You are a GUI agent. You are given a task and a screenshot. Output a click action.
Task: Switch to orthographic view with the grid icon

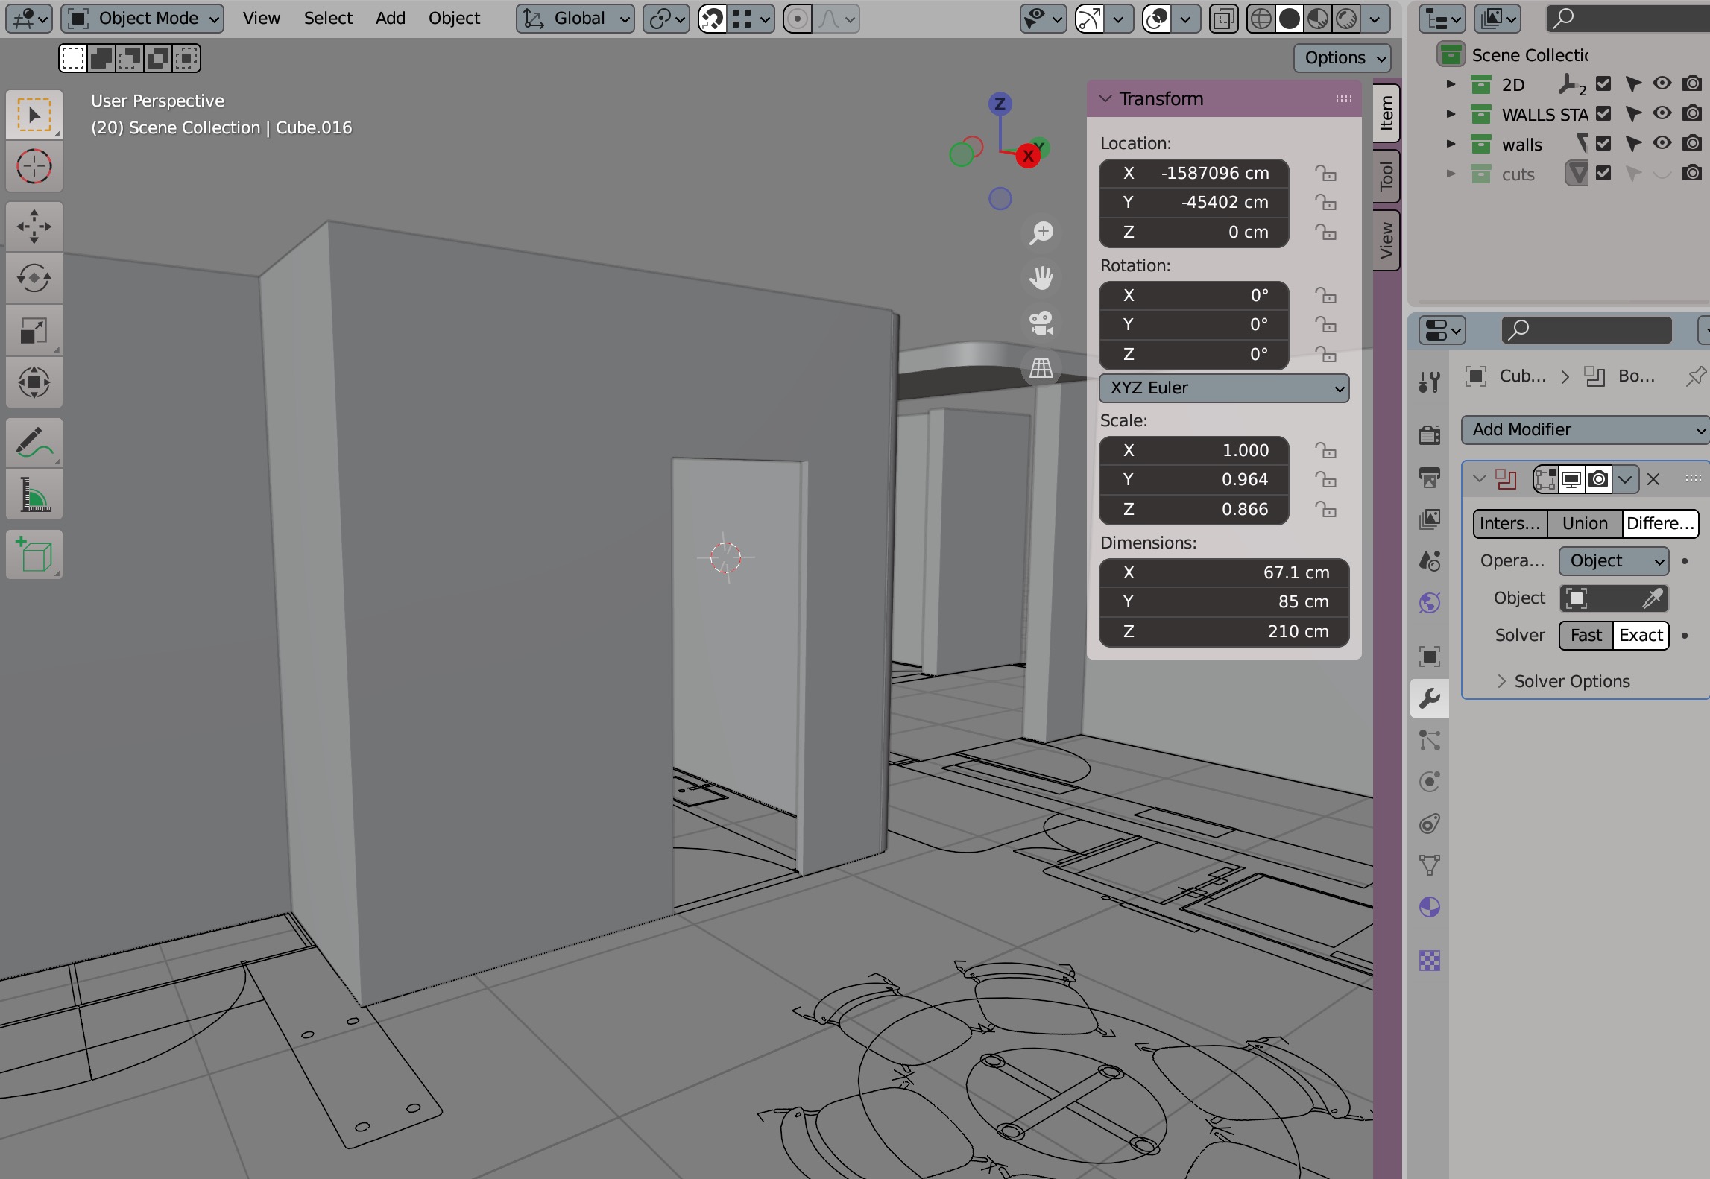click(1041, 368)
